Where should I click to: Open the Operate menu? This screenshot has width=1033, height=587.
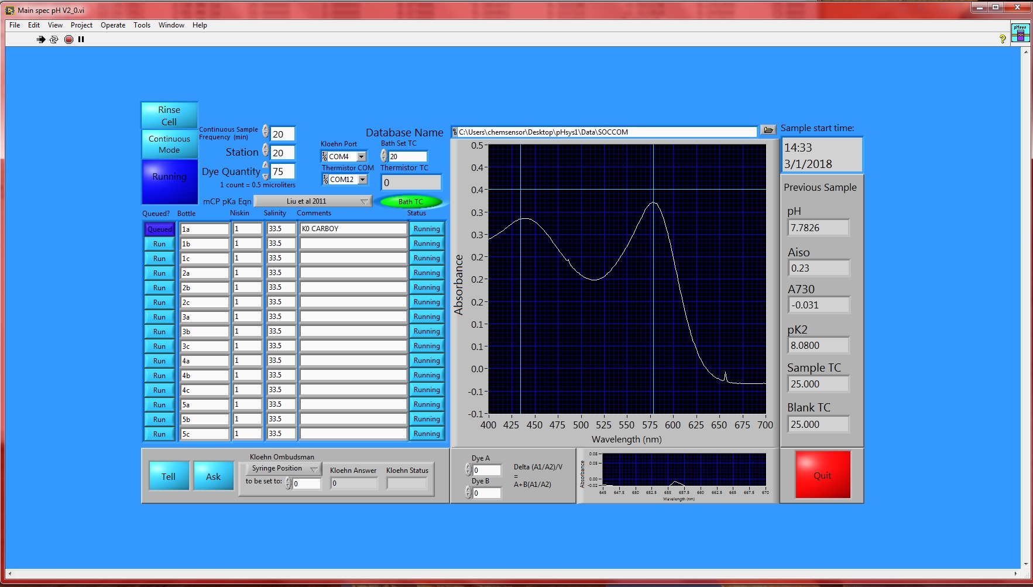113,25
